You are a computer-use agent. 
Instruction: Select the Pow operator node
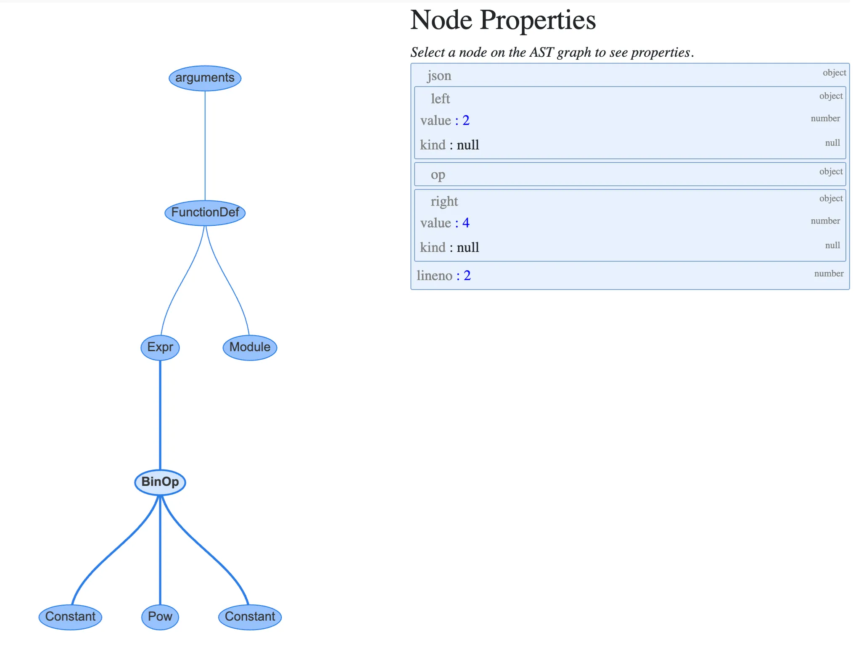tap(160, 617)
